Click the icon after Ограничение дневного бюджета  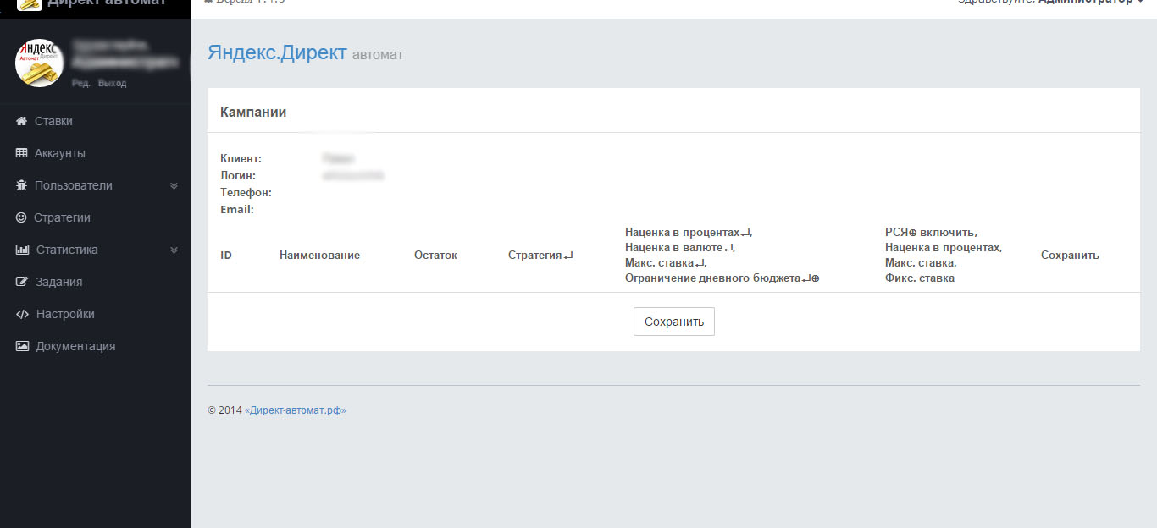pos(811,278)
